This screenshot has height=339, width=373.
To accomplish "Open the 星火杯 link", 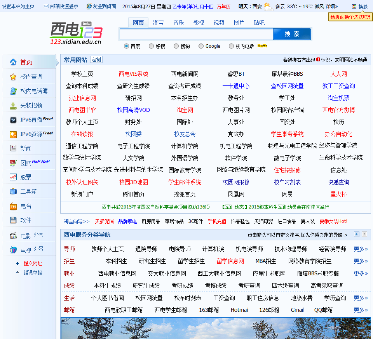I will coord(338,195).
